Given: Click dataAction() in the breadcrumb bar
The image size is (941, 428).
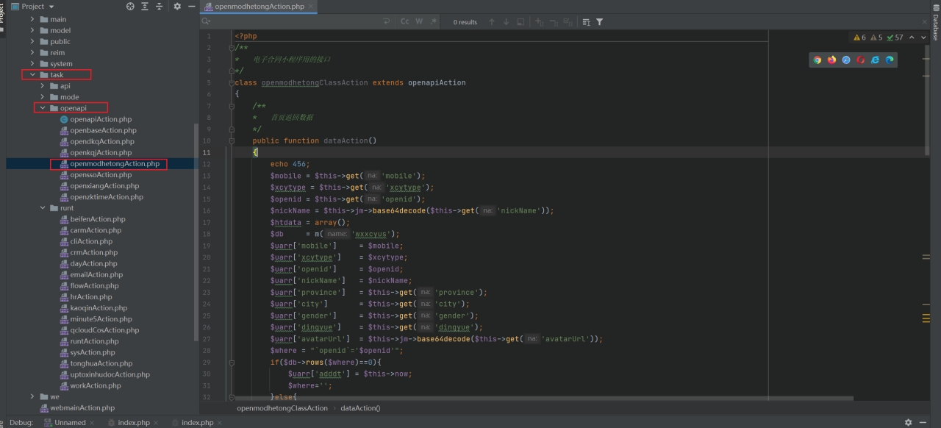Looking at the screenshot, I should point(360,408).
